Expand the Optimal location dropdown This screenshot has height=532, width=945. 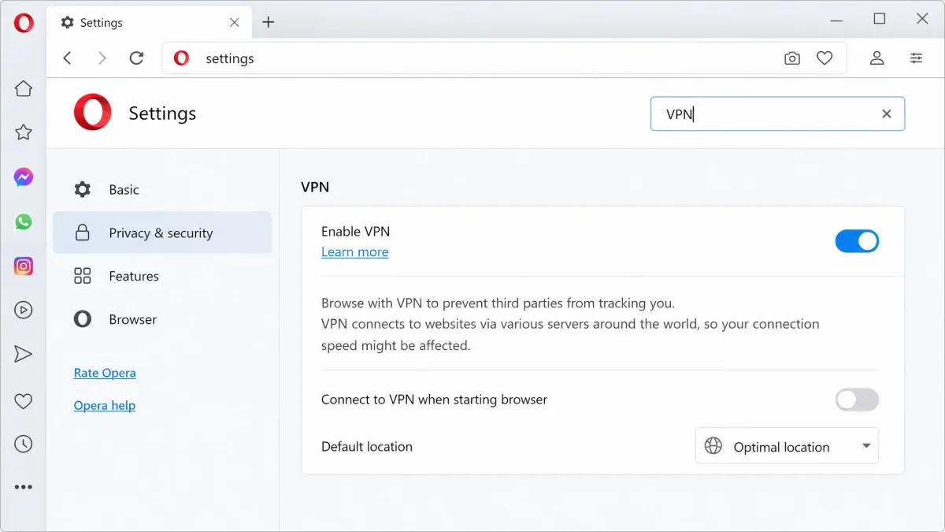pyautogui.click(x=787, y=446)
